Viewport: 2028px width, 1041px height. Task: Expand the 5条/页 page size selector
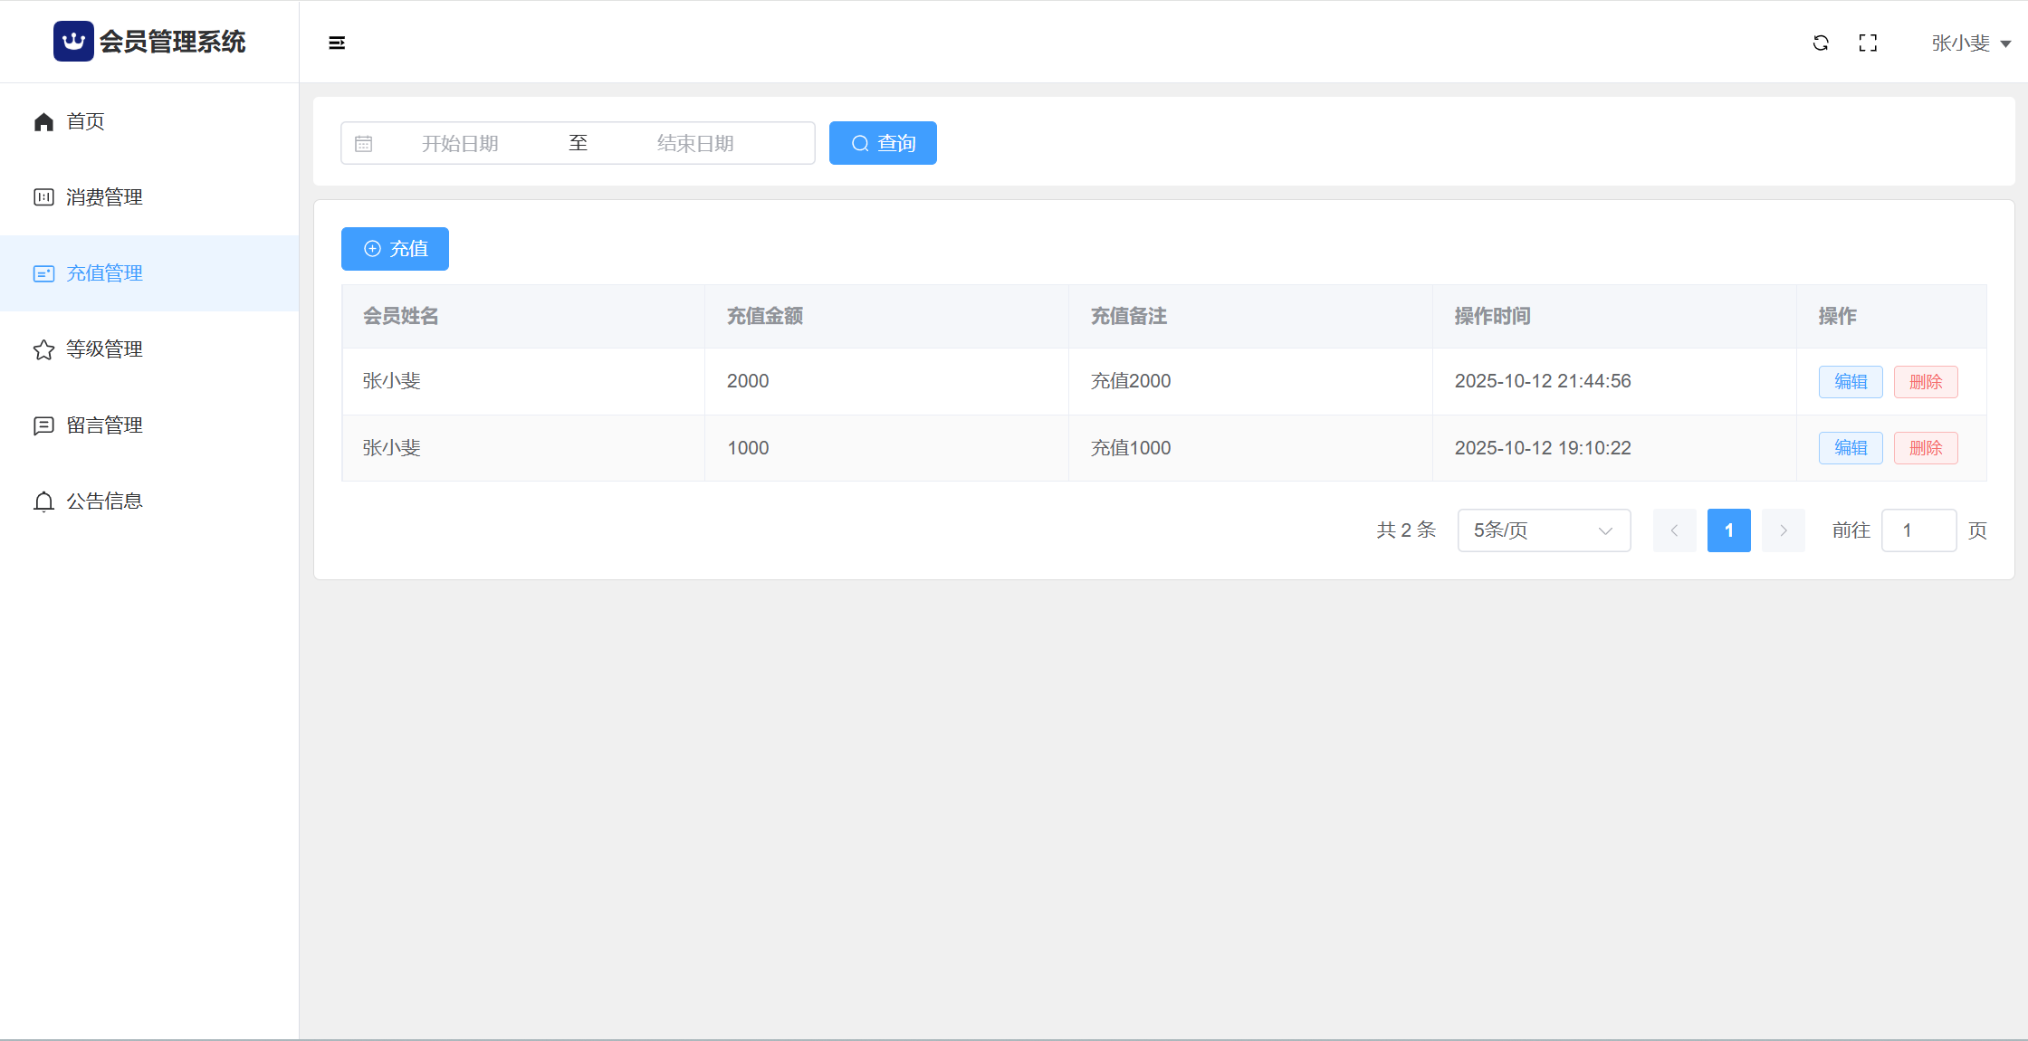(x=1544, y=530)
